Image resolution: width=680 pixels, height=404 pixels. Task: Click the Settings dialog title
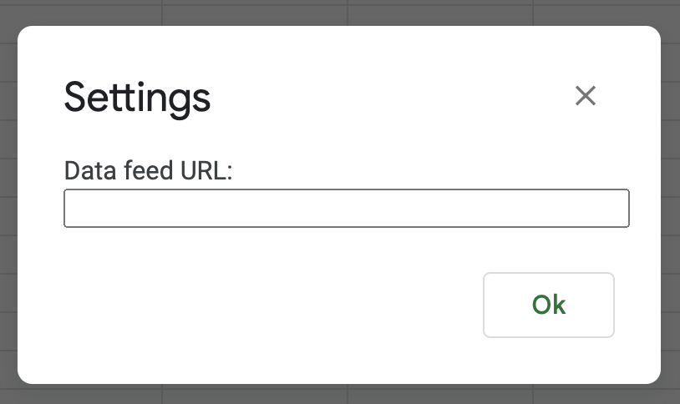(138, 98)
